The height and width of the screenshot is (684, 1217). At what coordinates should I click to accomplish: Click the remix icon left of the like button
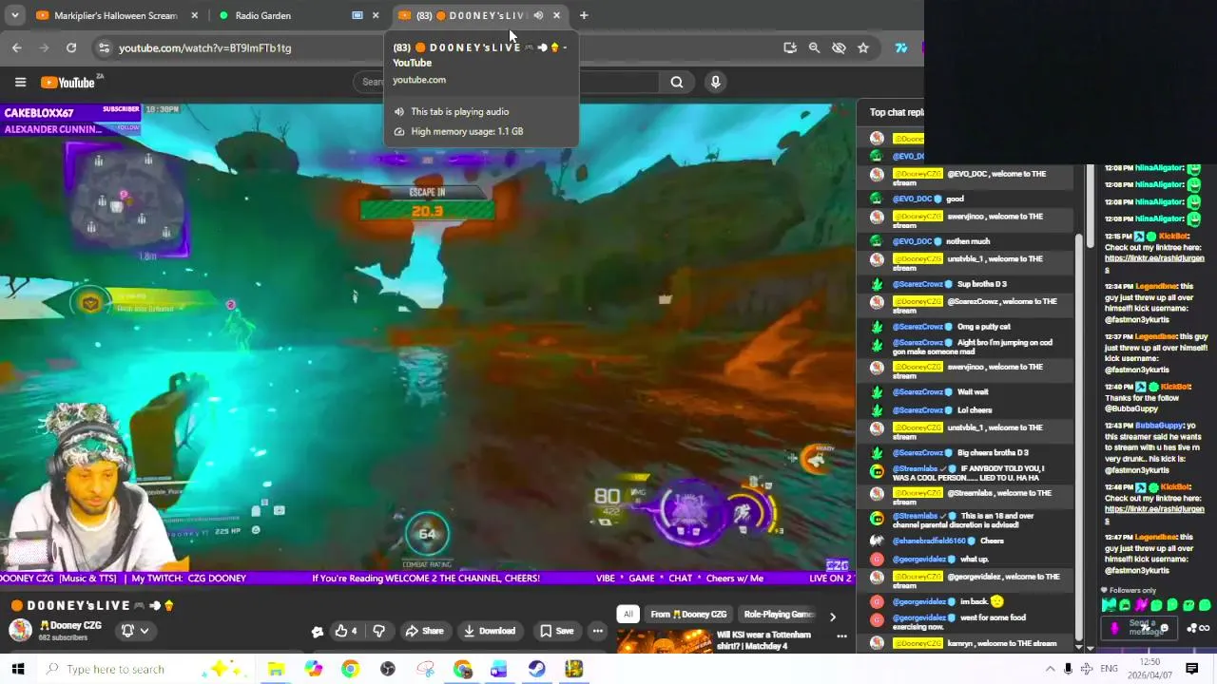coord(318,631)
